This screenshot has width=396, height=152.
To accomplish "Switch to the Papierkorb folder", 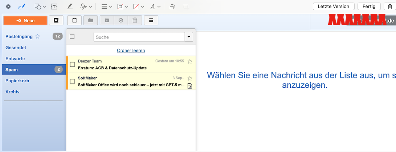I will coord(17,81).
